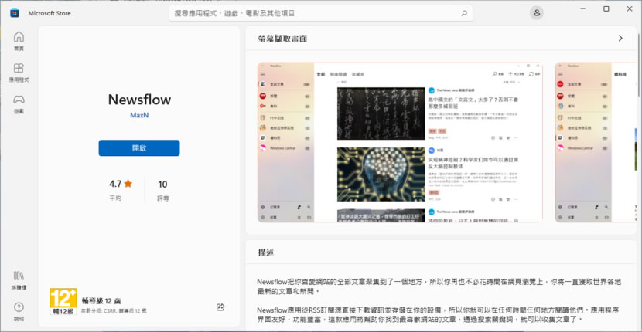The width and height of the screenshot is (642, 332).
Task: Go to the Microsoft Store Home page
Action: click(19, 41)
